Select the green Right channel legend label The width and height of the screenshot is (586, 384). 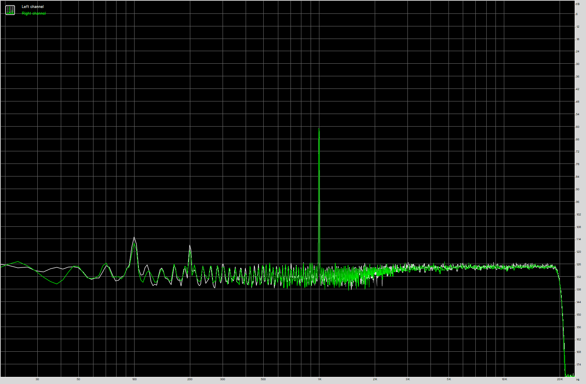[34, 13]
